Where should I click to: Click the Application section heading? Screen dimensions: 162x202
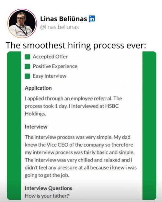click(x=38, y=88)
